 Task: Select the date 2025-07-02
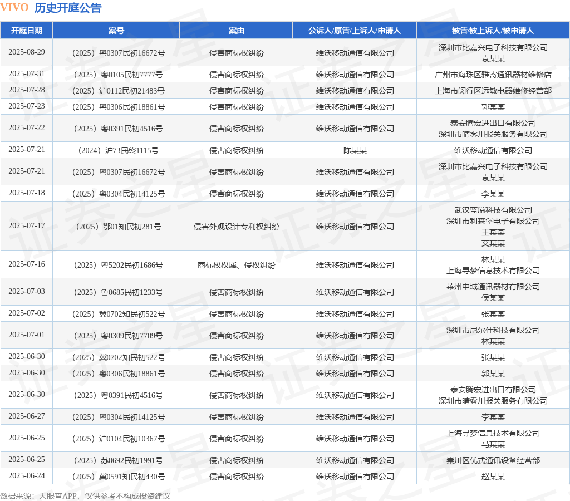(x=27, y=313)
